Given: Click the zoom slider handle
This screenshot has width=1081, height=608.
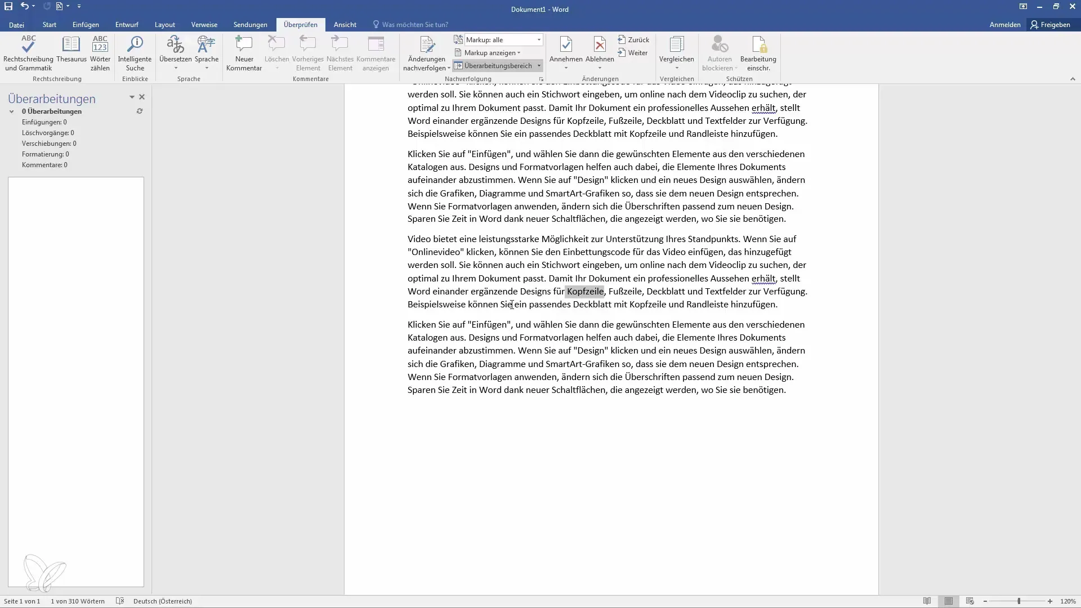Looking at the screenshot, I should click(x=1019, y=601).
